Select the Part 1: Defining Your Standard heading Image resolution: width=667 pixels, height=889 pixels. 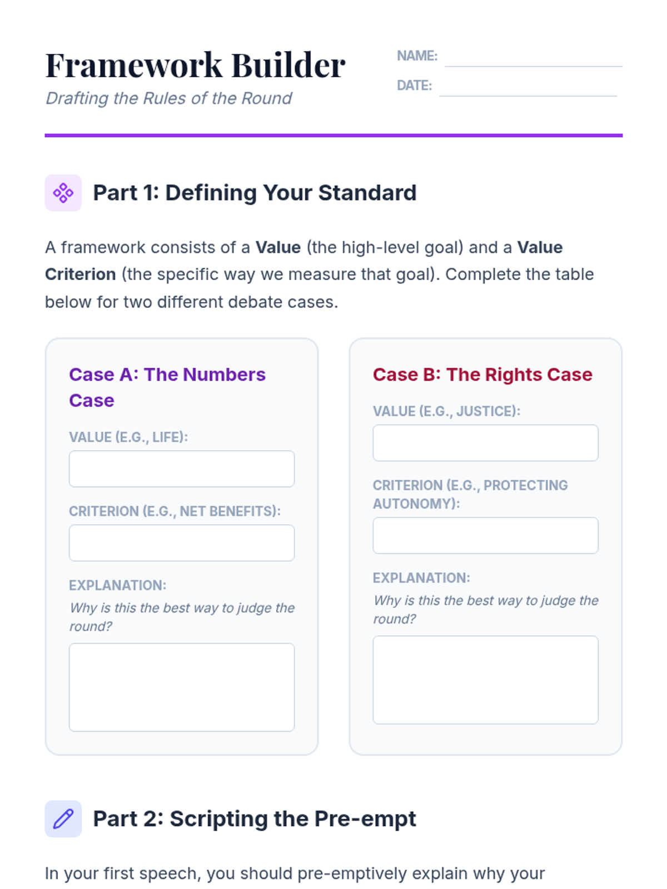tap(255, 193)
